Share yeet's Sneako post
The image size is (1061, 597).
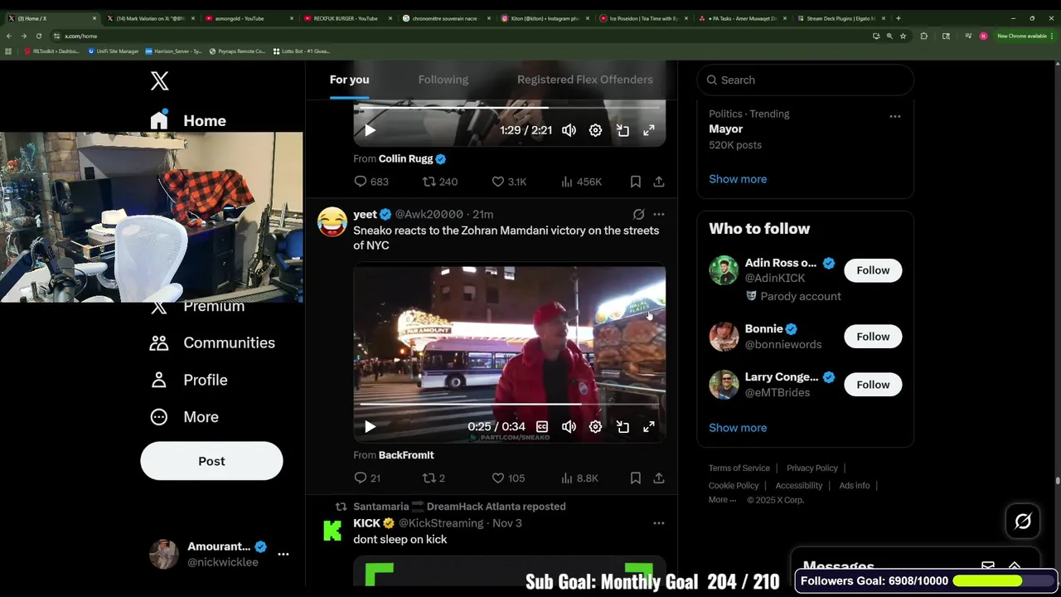pos(658,478)
